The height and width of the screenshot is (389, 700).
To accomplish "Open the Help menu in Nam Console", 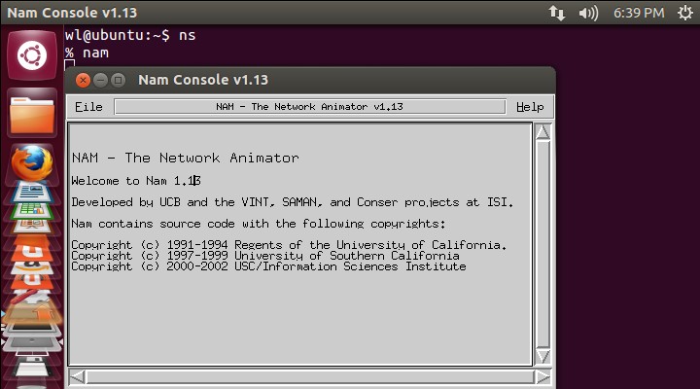I will [530, 107].
